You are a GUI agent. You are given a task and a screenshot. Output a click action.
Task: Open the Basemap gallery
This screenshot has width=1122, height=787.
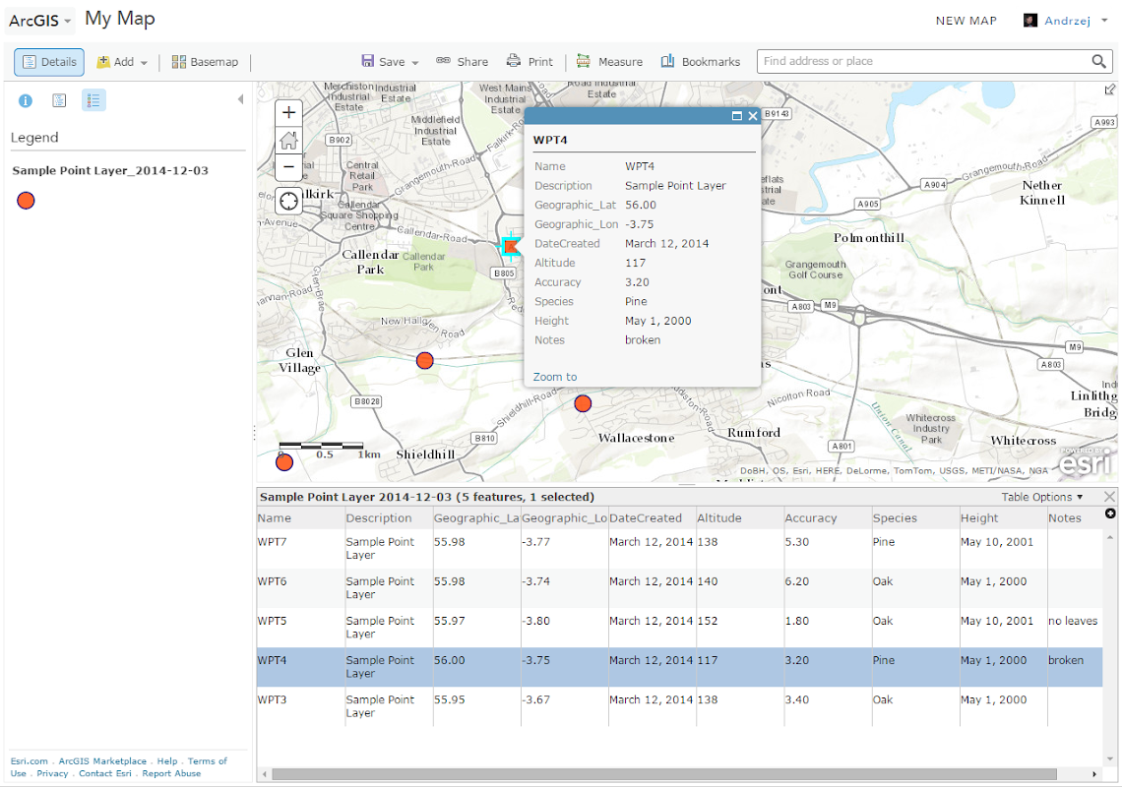click(205, 62)
